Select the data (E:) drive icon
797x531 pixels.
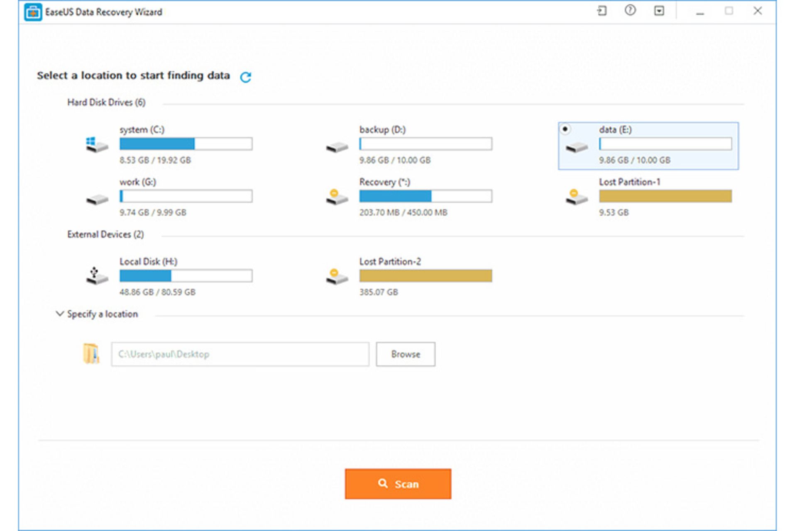point(577,147)
